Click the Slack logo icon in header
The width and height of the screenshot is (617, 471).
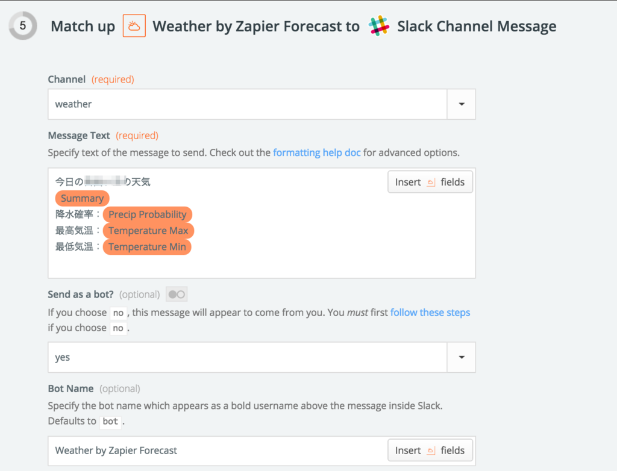[379, 26]
